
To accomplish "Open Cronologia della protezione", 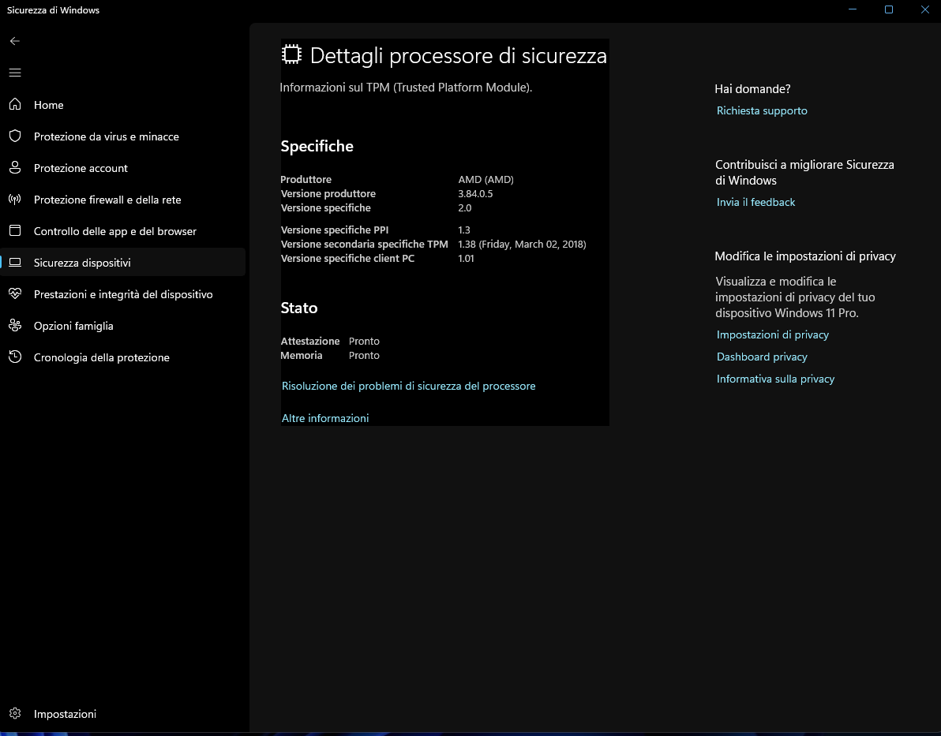I will coord(122,357).
